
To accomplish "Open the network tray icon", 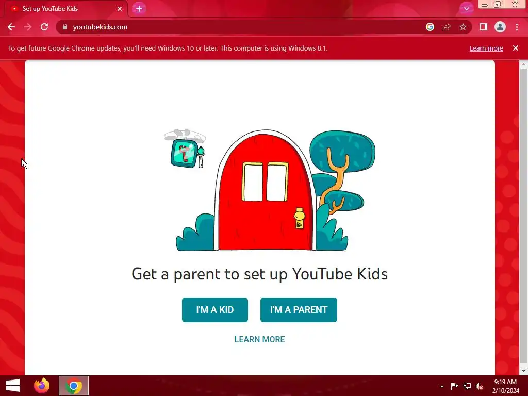I will (x=467, y=386).
